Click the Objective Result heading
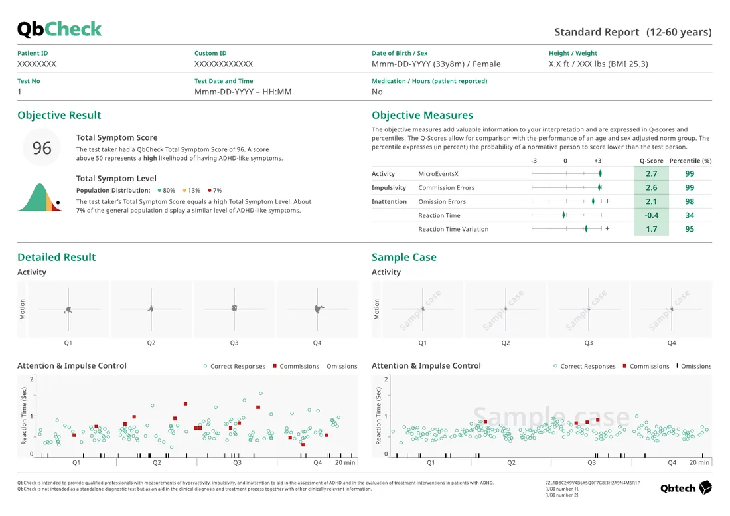This screenshot has height=516, width=730. 59,115
